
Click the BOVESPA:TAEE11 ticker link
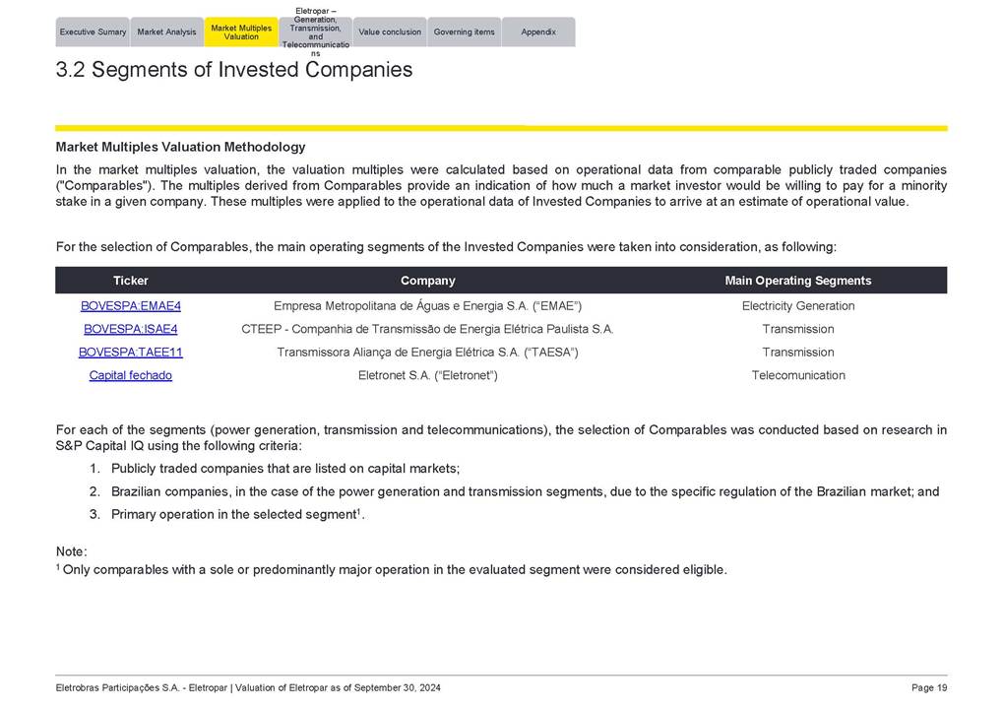pos(131,353)
